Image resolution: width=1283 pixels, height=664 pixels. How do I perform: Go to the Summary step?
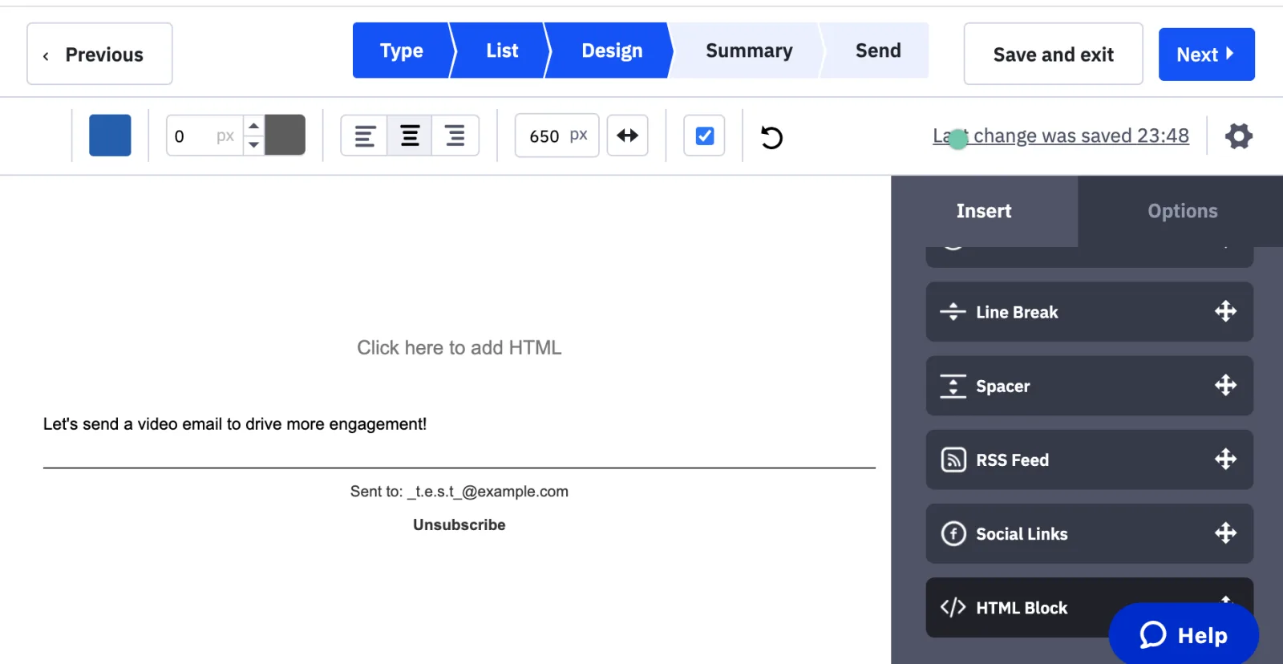(749, 51)
